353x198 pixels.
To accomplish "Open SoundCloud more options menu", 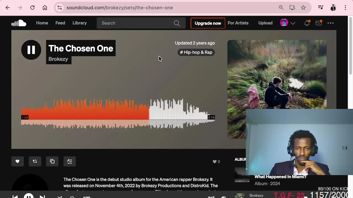I will click(331, 23).
